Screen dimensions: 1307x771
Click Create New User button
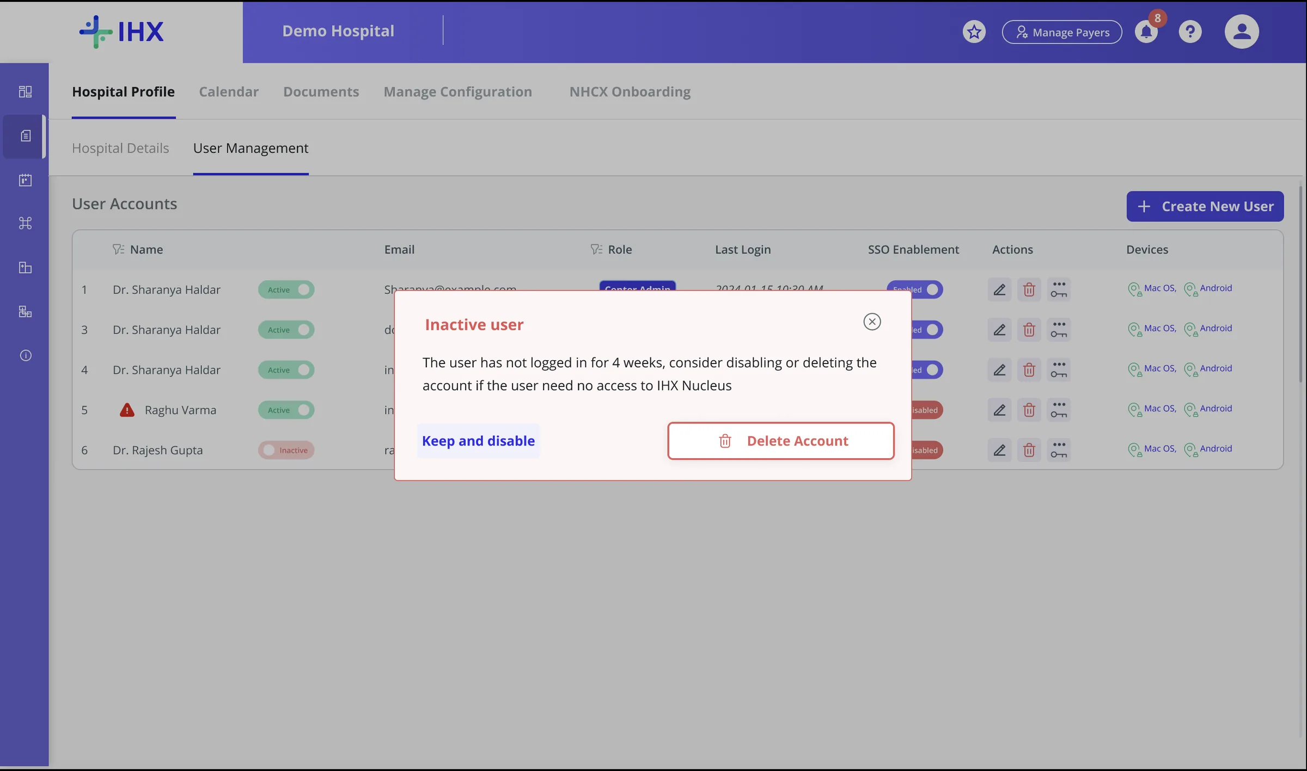click(x=1205, y=206)
